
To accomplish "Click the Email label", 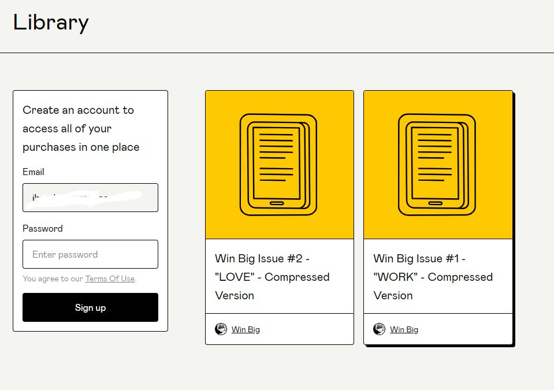I will [33, 172].
